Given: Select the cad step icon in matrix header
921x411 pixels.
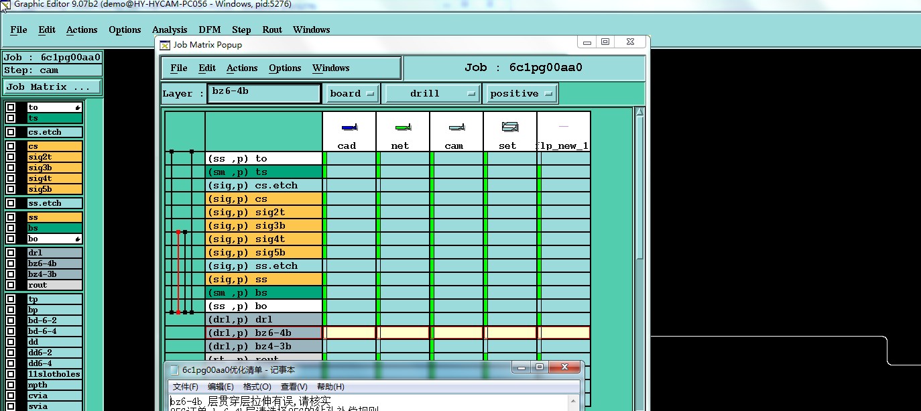Looking at the screenshot, I should click(349, 127).
